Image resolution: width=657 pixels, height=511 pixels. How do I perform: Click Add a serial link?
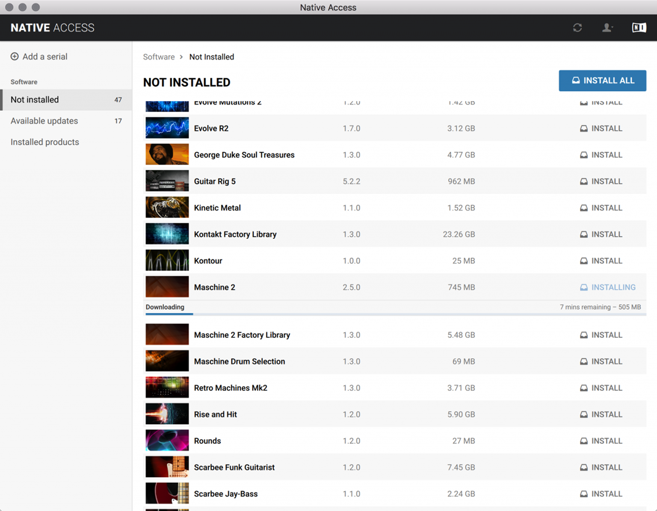[45, 56]
